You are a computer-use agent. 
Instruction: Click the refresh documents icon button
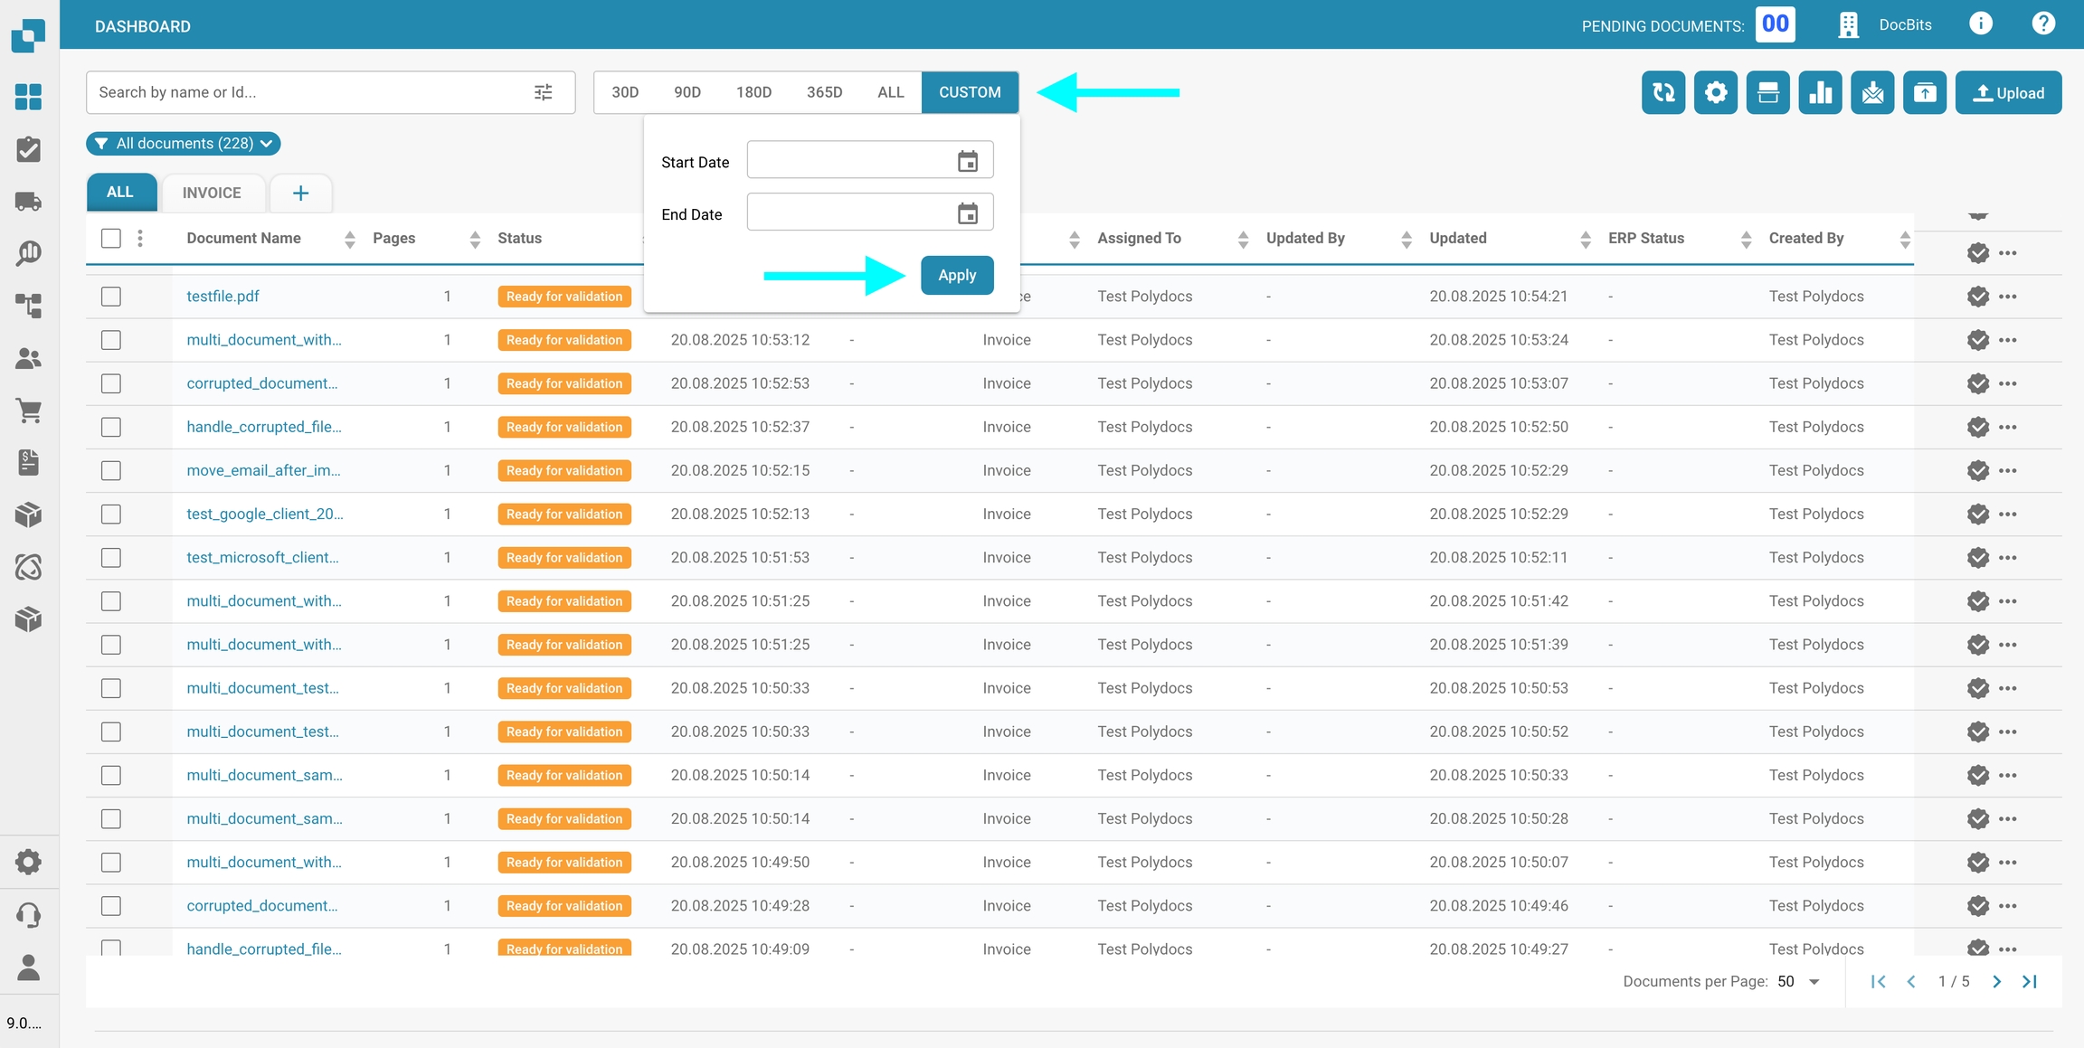pos(1662,92)
